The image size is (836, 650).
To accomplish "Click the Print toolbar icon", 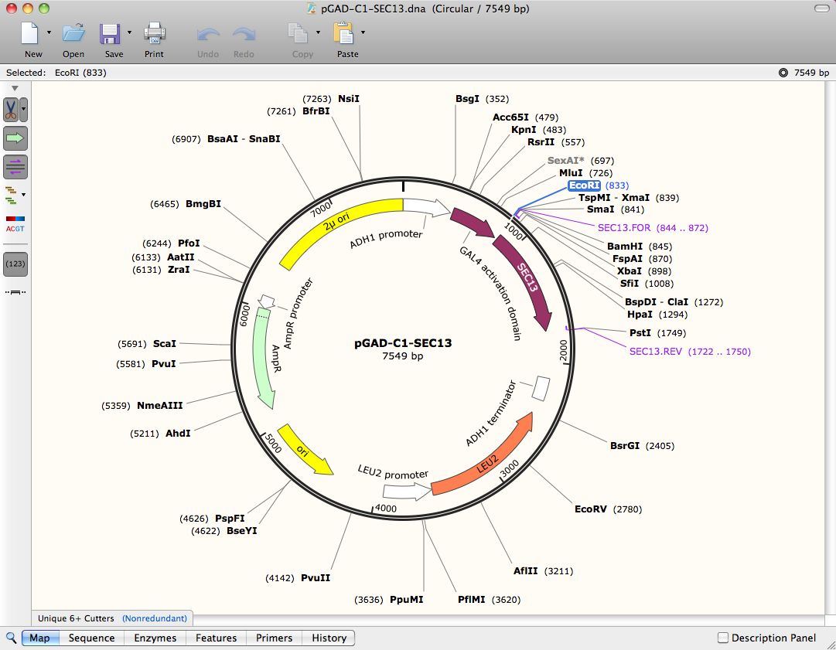I will (x=154, y=34).
